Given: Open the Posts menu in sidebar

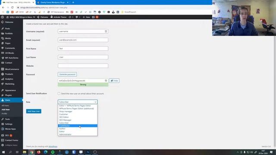Looking at the screenshot, I should pos(7,28).
